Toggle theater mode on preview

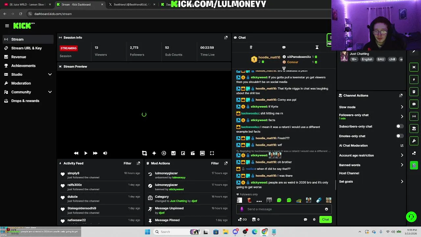(202, 153)
